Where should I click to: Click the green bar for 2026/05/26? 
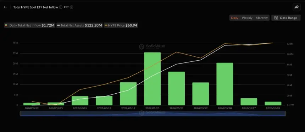[224, 84]
